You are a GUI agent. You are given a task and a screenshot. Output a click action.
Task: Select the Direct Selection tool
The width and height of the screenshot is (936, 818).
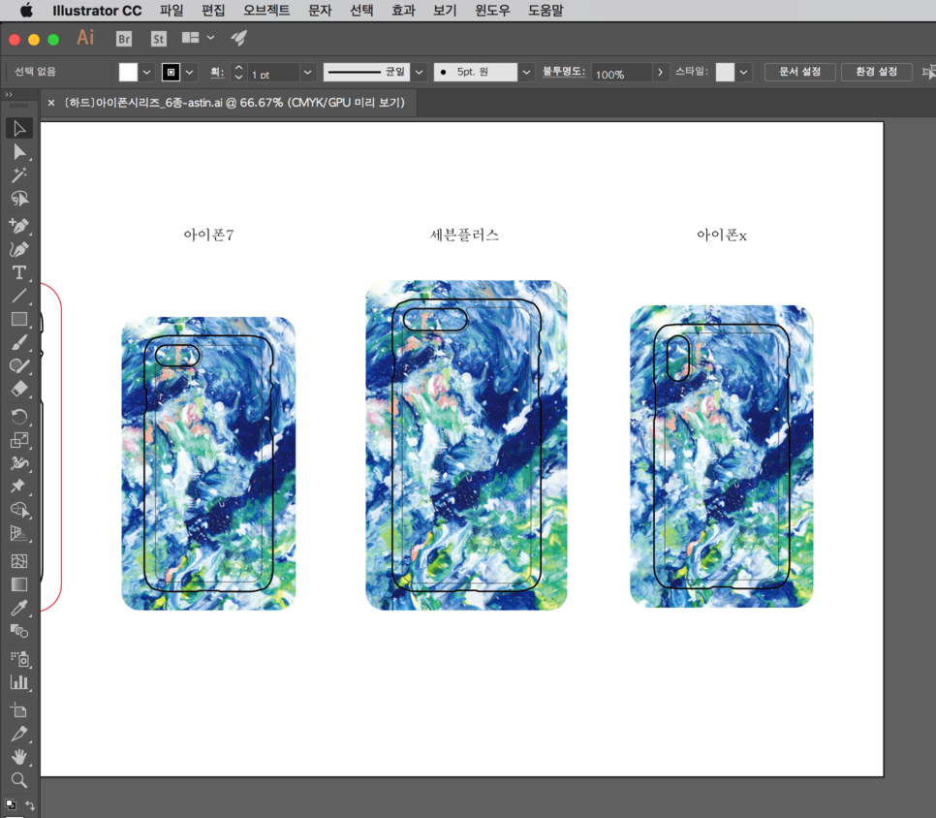coord(19,152)
